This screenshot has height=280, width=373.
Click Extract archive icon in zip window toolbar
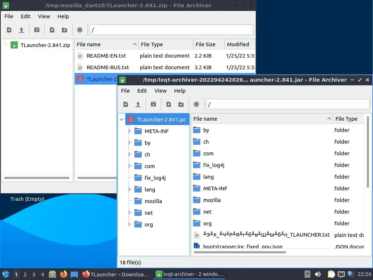[37, 30]
